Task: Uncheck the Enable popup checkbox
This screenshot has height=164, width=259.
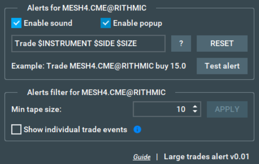Action: tap(106, 23)
